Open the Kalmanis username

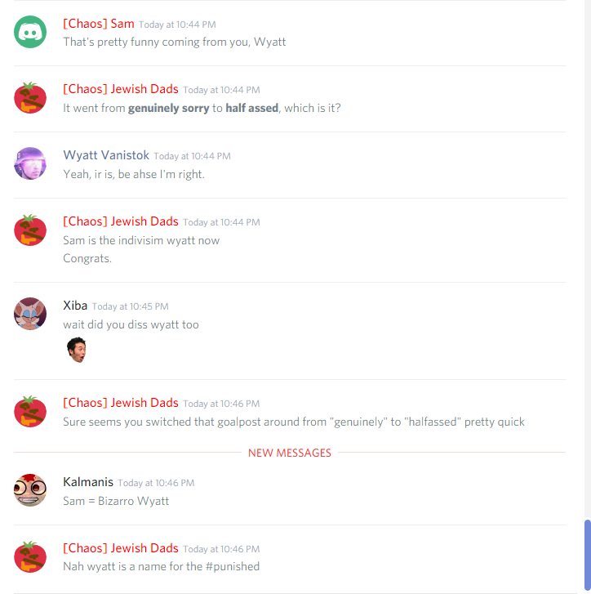(88, 482)
